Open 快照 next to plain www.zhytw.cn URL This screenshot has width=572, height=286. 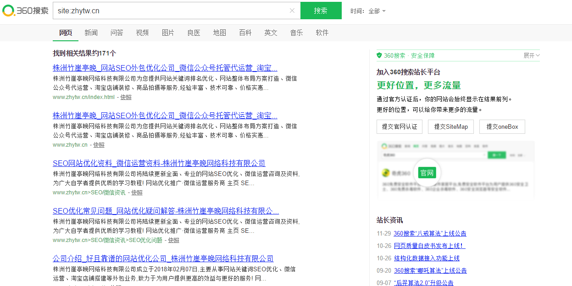[99, 145]
